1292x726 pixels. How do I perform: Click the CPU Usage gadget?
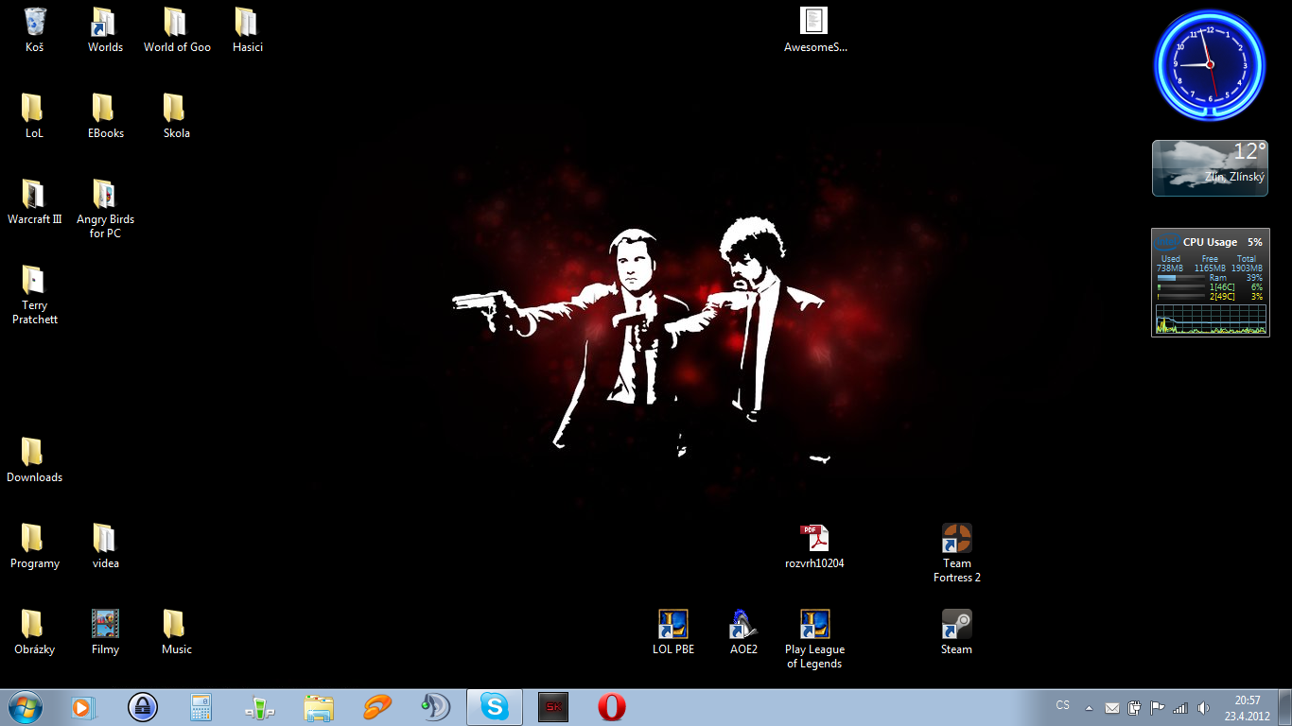(x=1210, y=283)
